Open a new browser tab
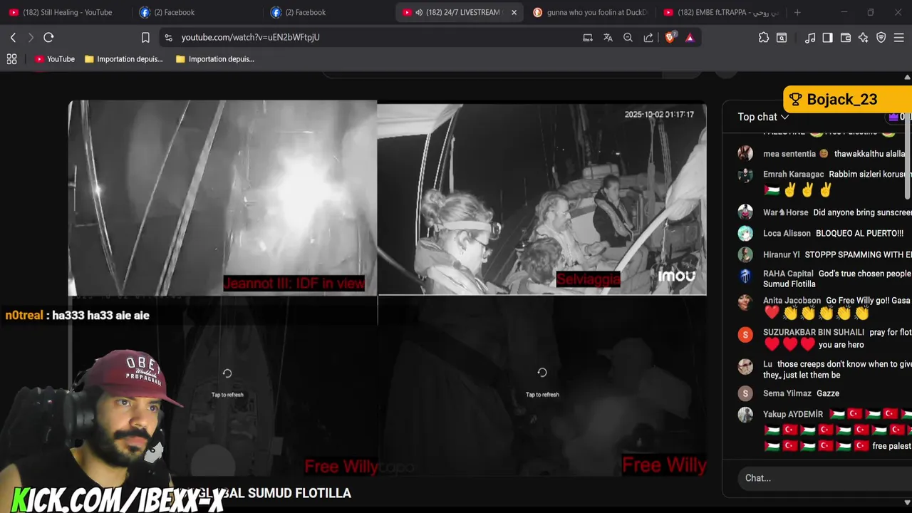This screenshot has width=912, height=513. point(797,12)
